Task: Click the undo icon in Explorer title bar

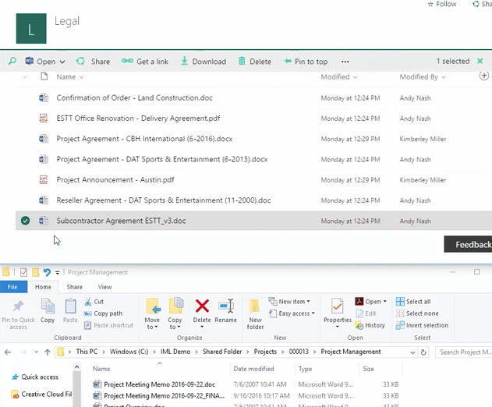Action: point(47,272)
